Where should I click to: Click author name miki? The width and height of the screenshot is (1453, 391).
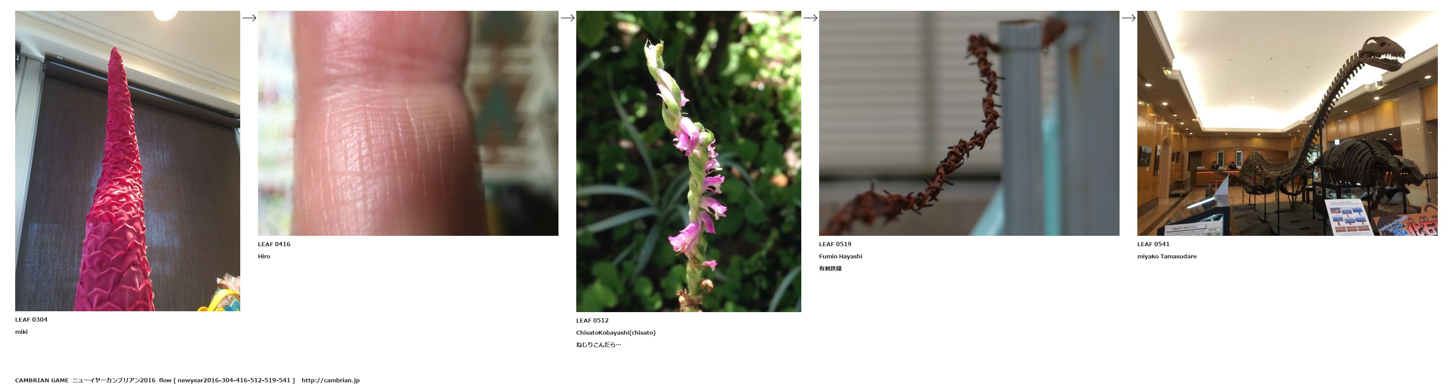[21, 332]
